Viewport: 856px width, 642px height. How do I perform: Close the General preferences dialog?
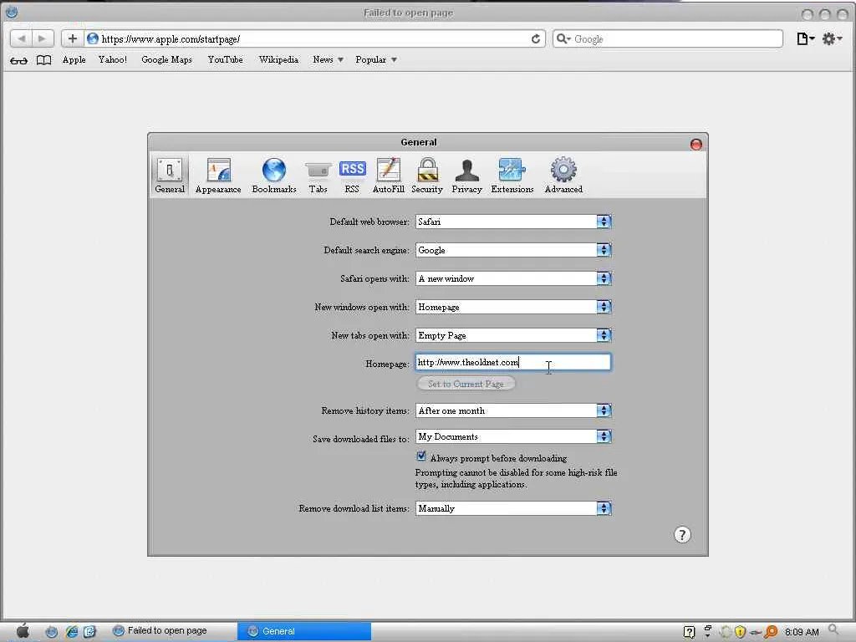click(696, 144)
